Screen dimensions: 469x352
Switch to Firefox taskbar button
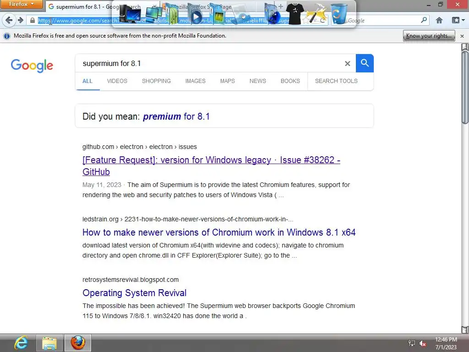pos(78,343)
